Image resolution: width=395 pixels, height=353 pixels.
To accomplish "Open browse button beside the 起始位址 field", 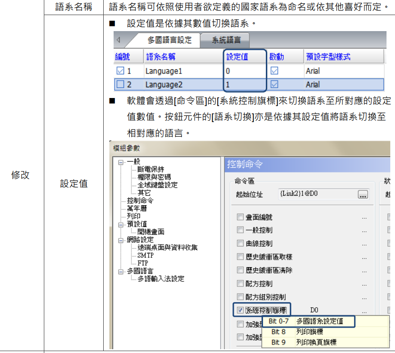I will tap(362, 194).
